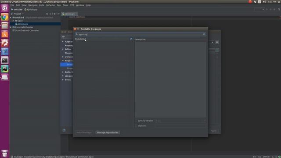Screen dimensions: 281x158
Task: Select kjhiolu.py in project tree
Action: click(23, 24)
